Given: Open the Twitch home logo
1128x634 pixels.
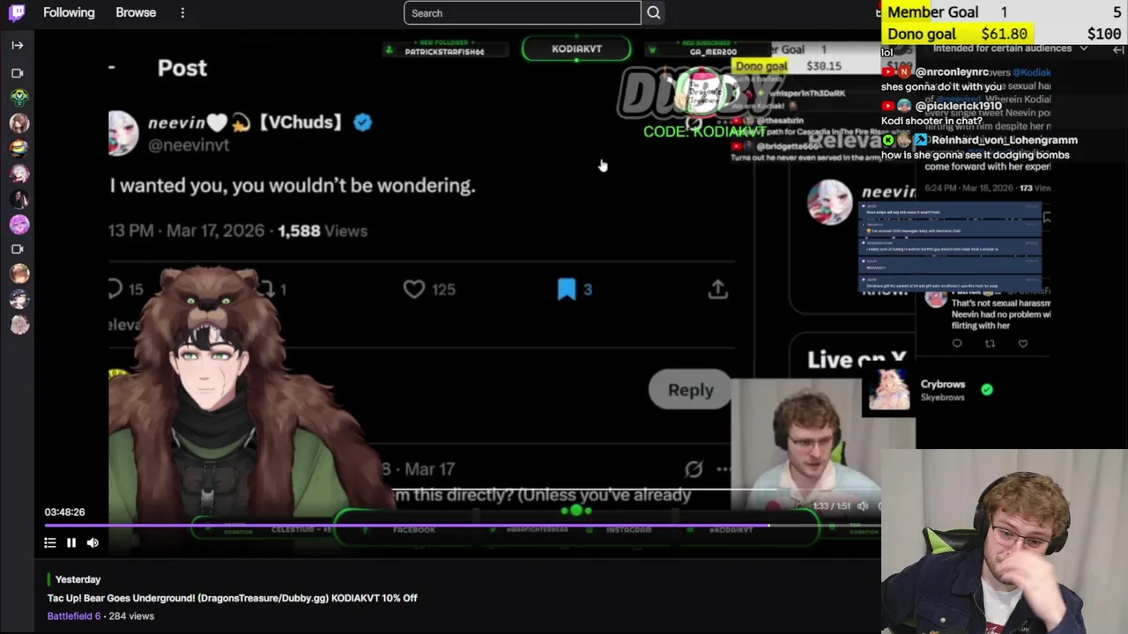Looking at the screenshot, I should tap(17, 12).
